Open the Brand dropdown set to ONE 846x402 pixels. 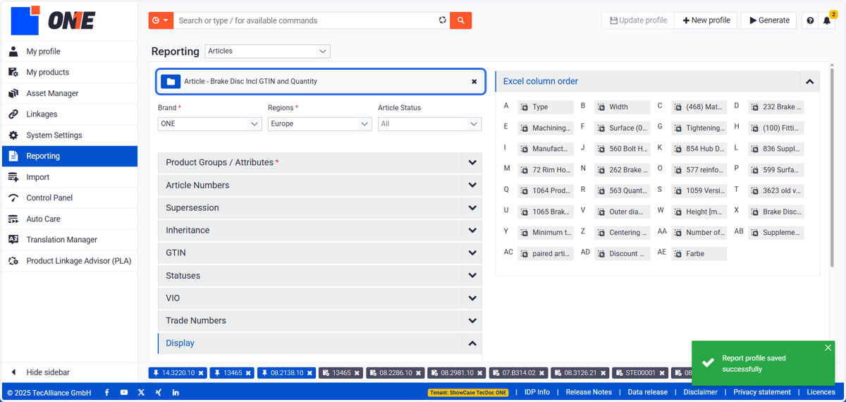pyautogui.click(x=210, y=123)
